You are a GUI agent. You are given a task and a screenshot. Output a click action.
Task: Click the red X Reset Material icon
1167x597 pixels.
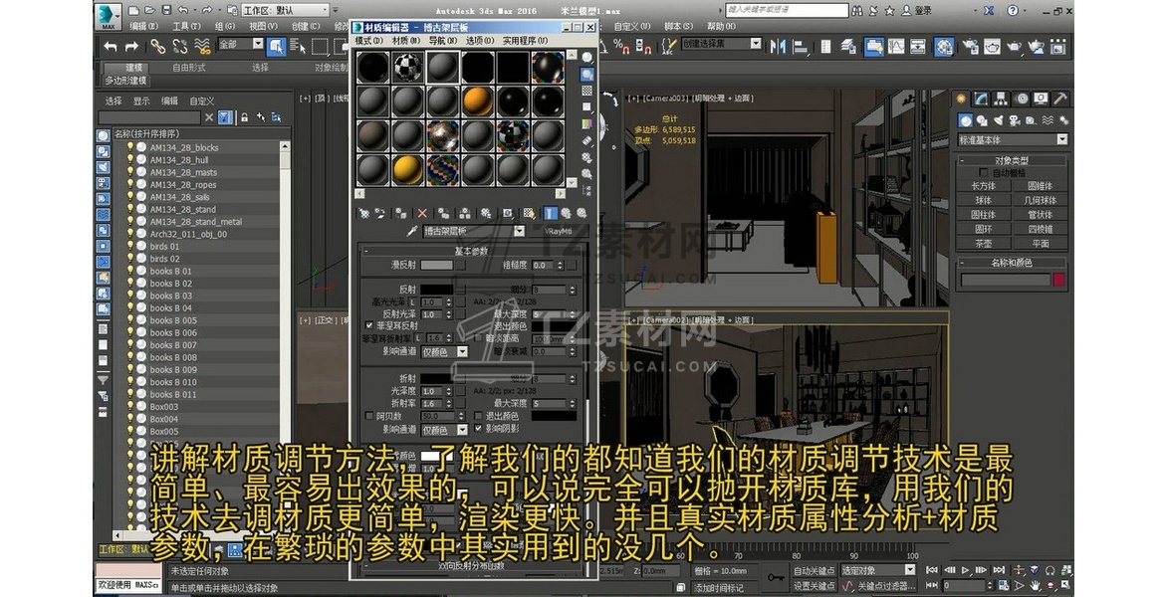click(423, 213)
